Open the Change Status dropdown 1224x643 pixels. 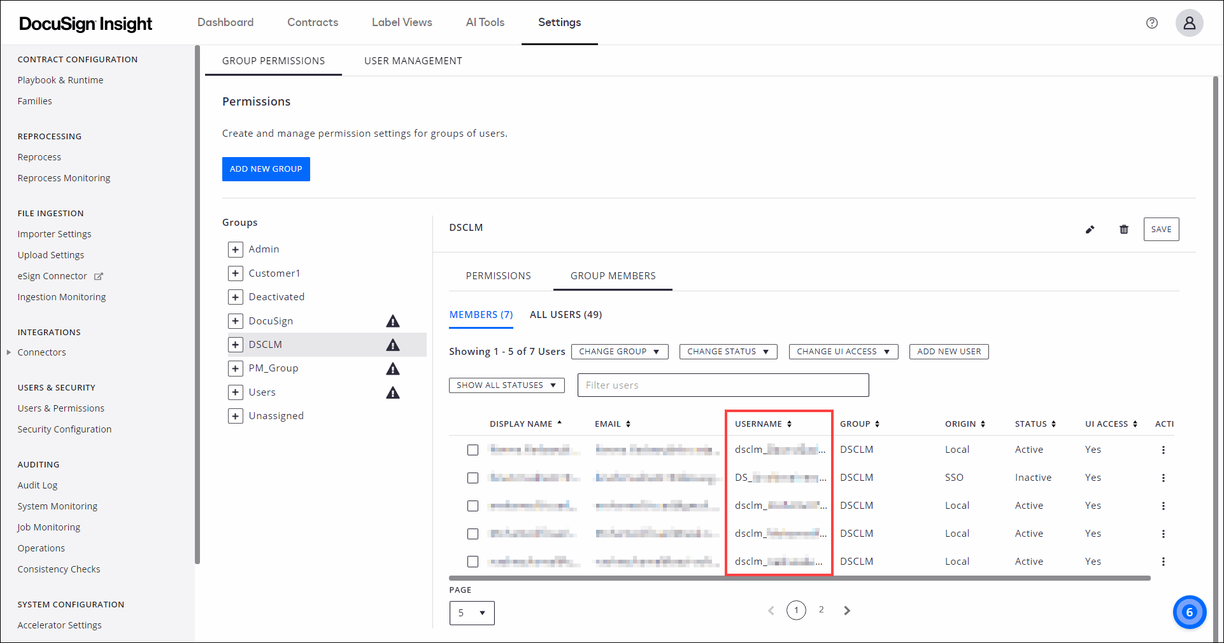click(728, 352)
